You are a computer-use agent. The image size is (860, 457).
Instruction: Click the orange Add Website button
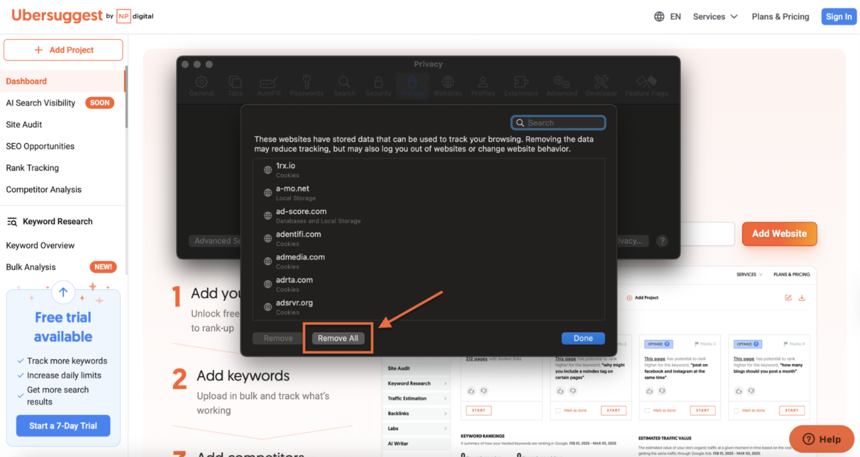(779, 234)
